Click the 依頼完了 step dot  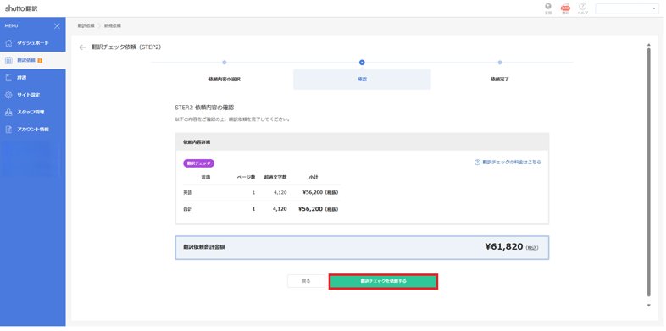(x=500, y=63)
